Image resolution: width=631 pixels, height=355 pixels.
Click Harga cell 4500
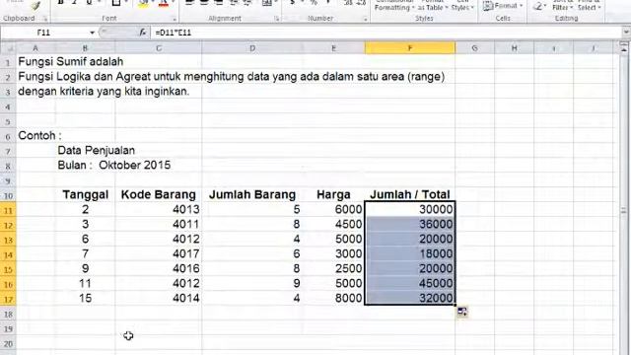(333, 225)
